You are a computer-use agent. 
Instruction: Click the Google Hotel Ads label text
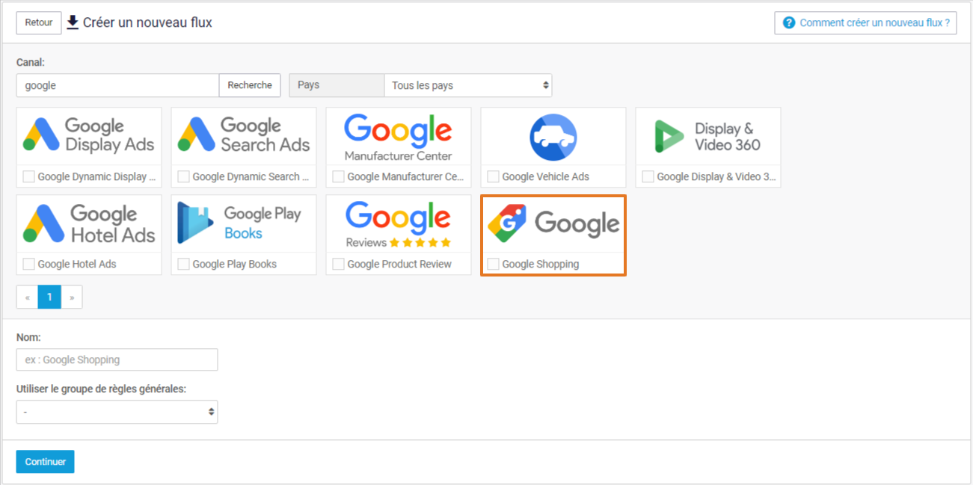pos(77,264)
